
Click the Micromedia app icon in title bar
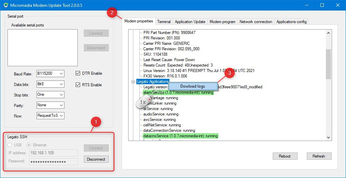pyautogui.click(x=5, y=5)
